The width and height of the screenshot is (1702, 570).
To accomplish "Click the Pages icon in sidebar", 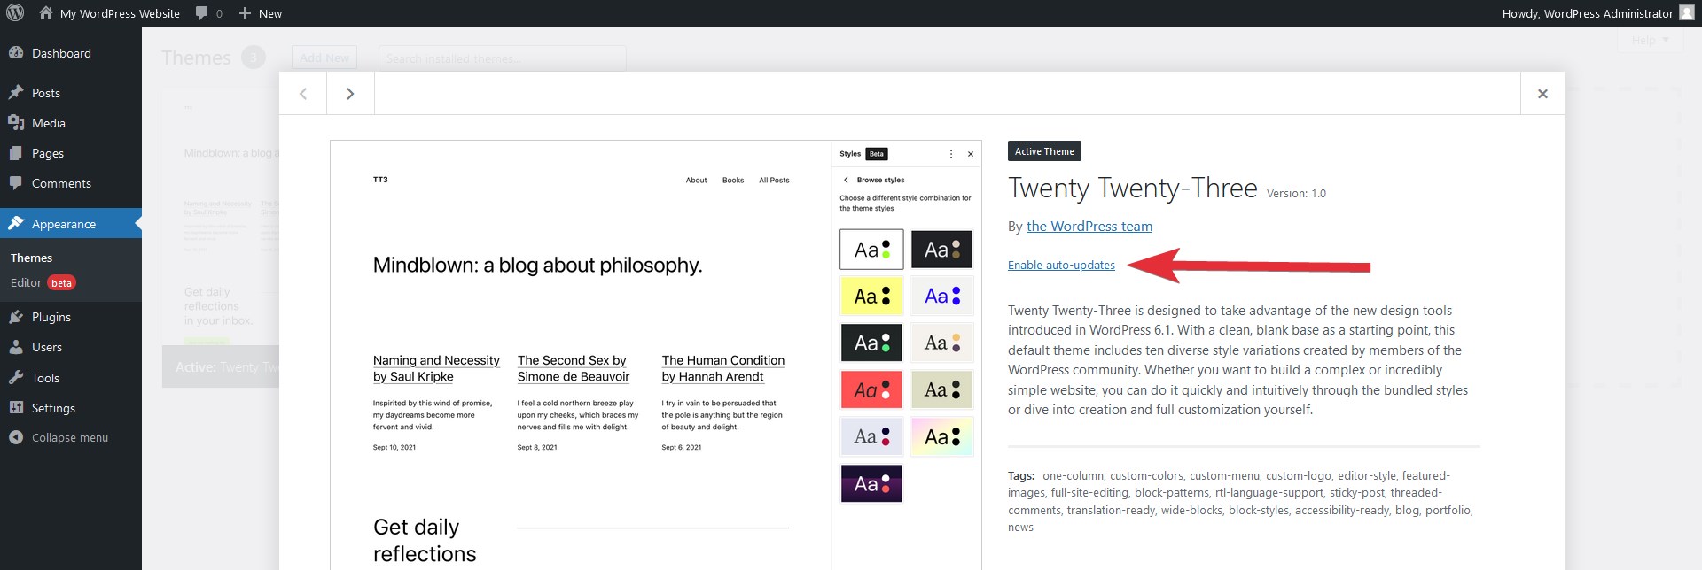I will (x=16, y=153).
